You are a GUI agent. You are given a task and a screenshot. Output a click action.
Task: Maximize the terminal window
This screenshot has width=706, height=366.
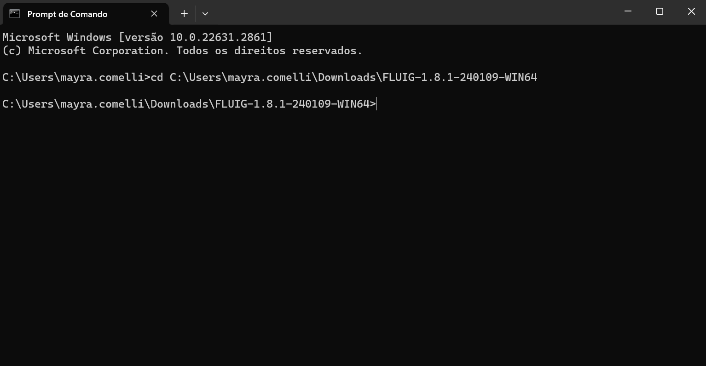660,11
